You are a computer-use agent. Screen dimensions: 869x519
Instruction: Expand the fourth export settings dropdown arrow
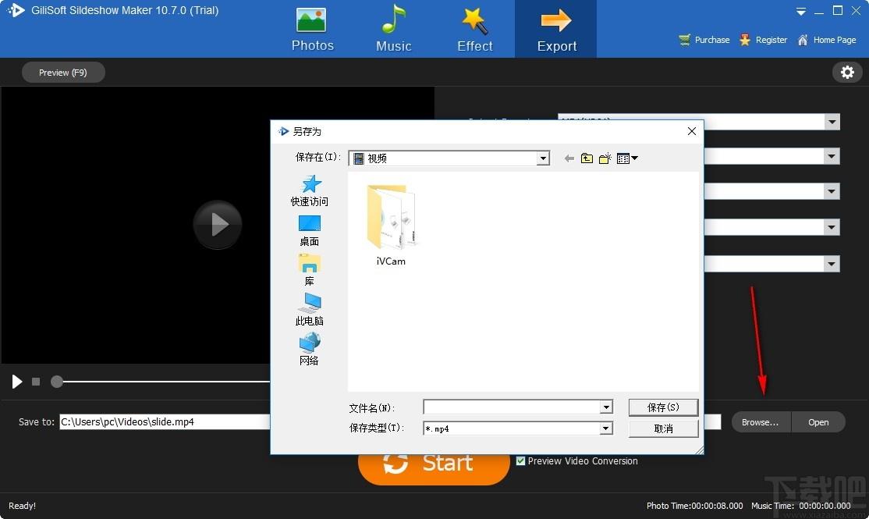832,227
